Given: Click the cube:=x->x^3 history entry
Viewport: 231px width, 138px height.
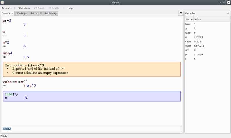Looking at the screenshot, I should (x=15, y=82).
